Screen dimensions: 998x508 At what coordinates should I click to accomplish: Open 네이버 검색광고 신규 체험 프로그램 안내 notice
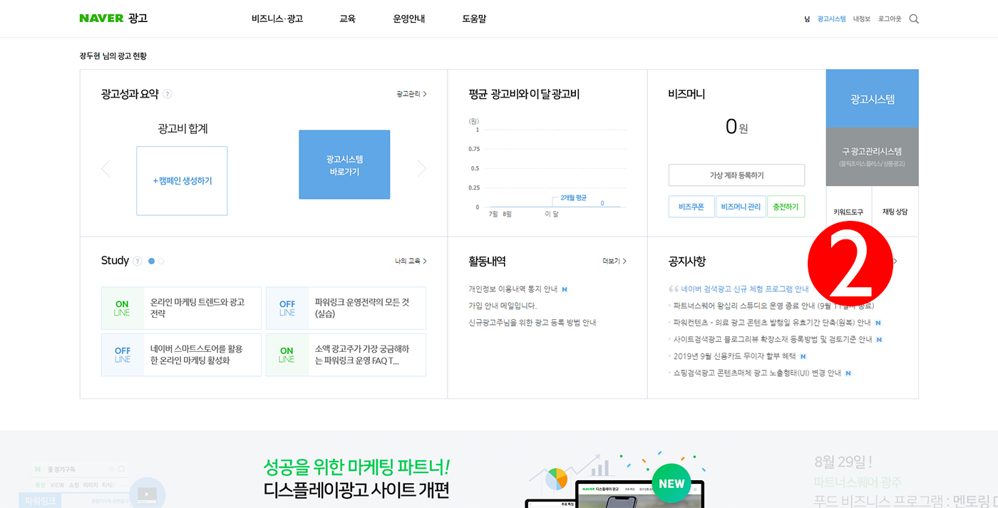click(744, 289)
